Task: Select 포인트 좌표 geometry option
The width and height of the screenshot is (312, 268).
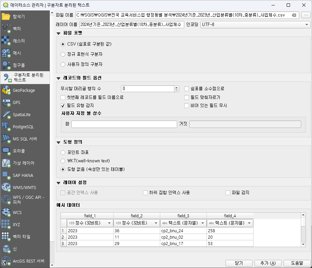Action: [x=63, y=152]
